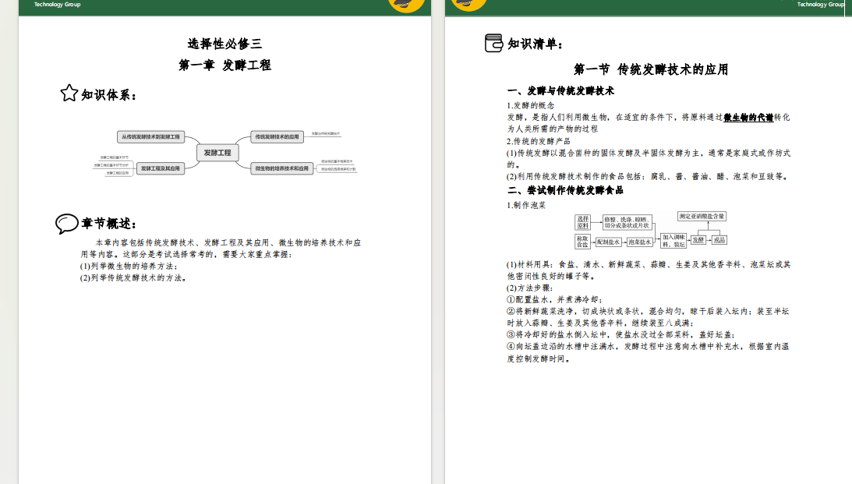
Task: Click 'Technology Group' text in left page header
Action: click(57, 5)
